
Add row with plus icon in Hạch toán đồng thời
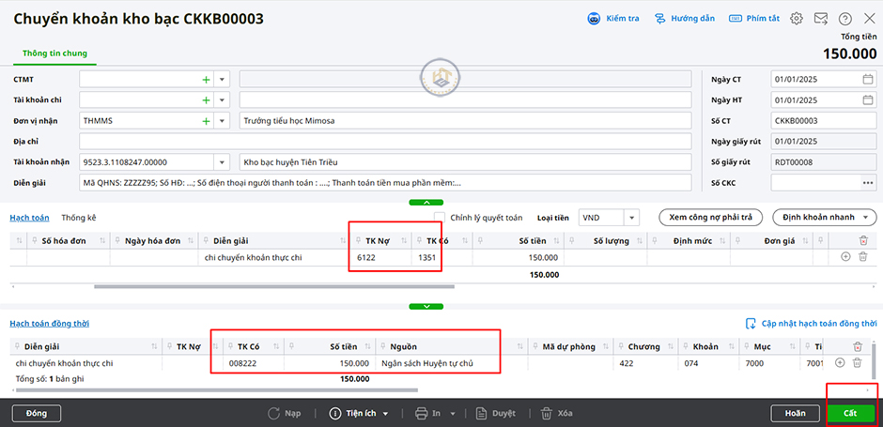click(x=841, y=362)
